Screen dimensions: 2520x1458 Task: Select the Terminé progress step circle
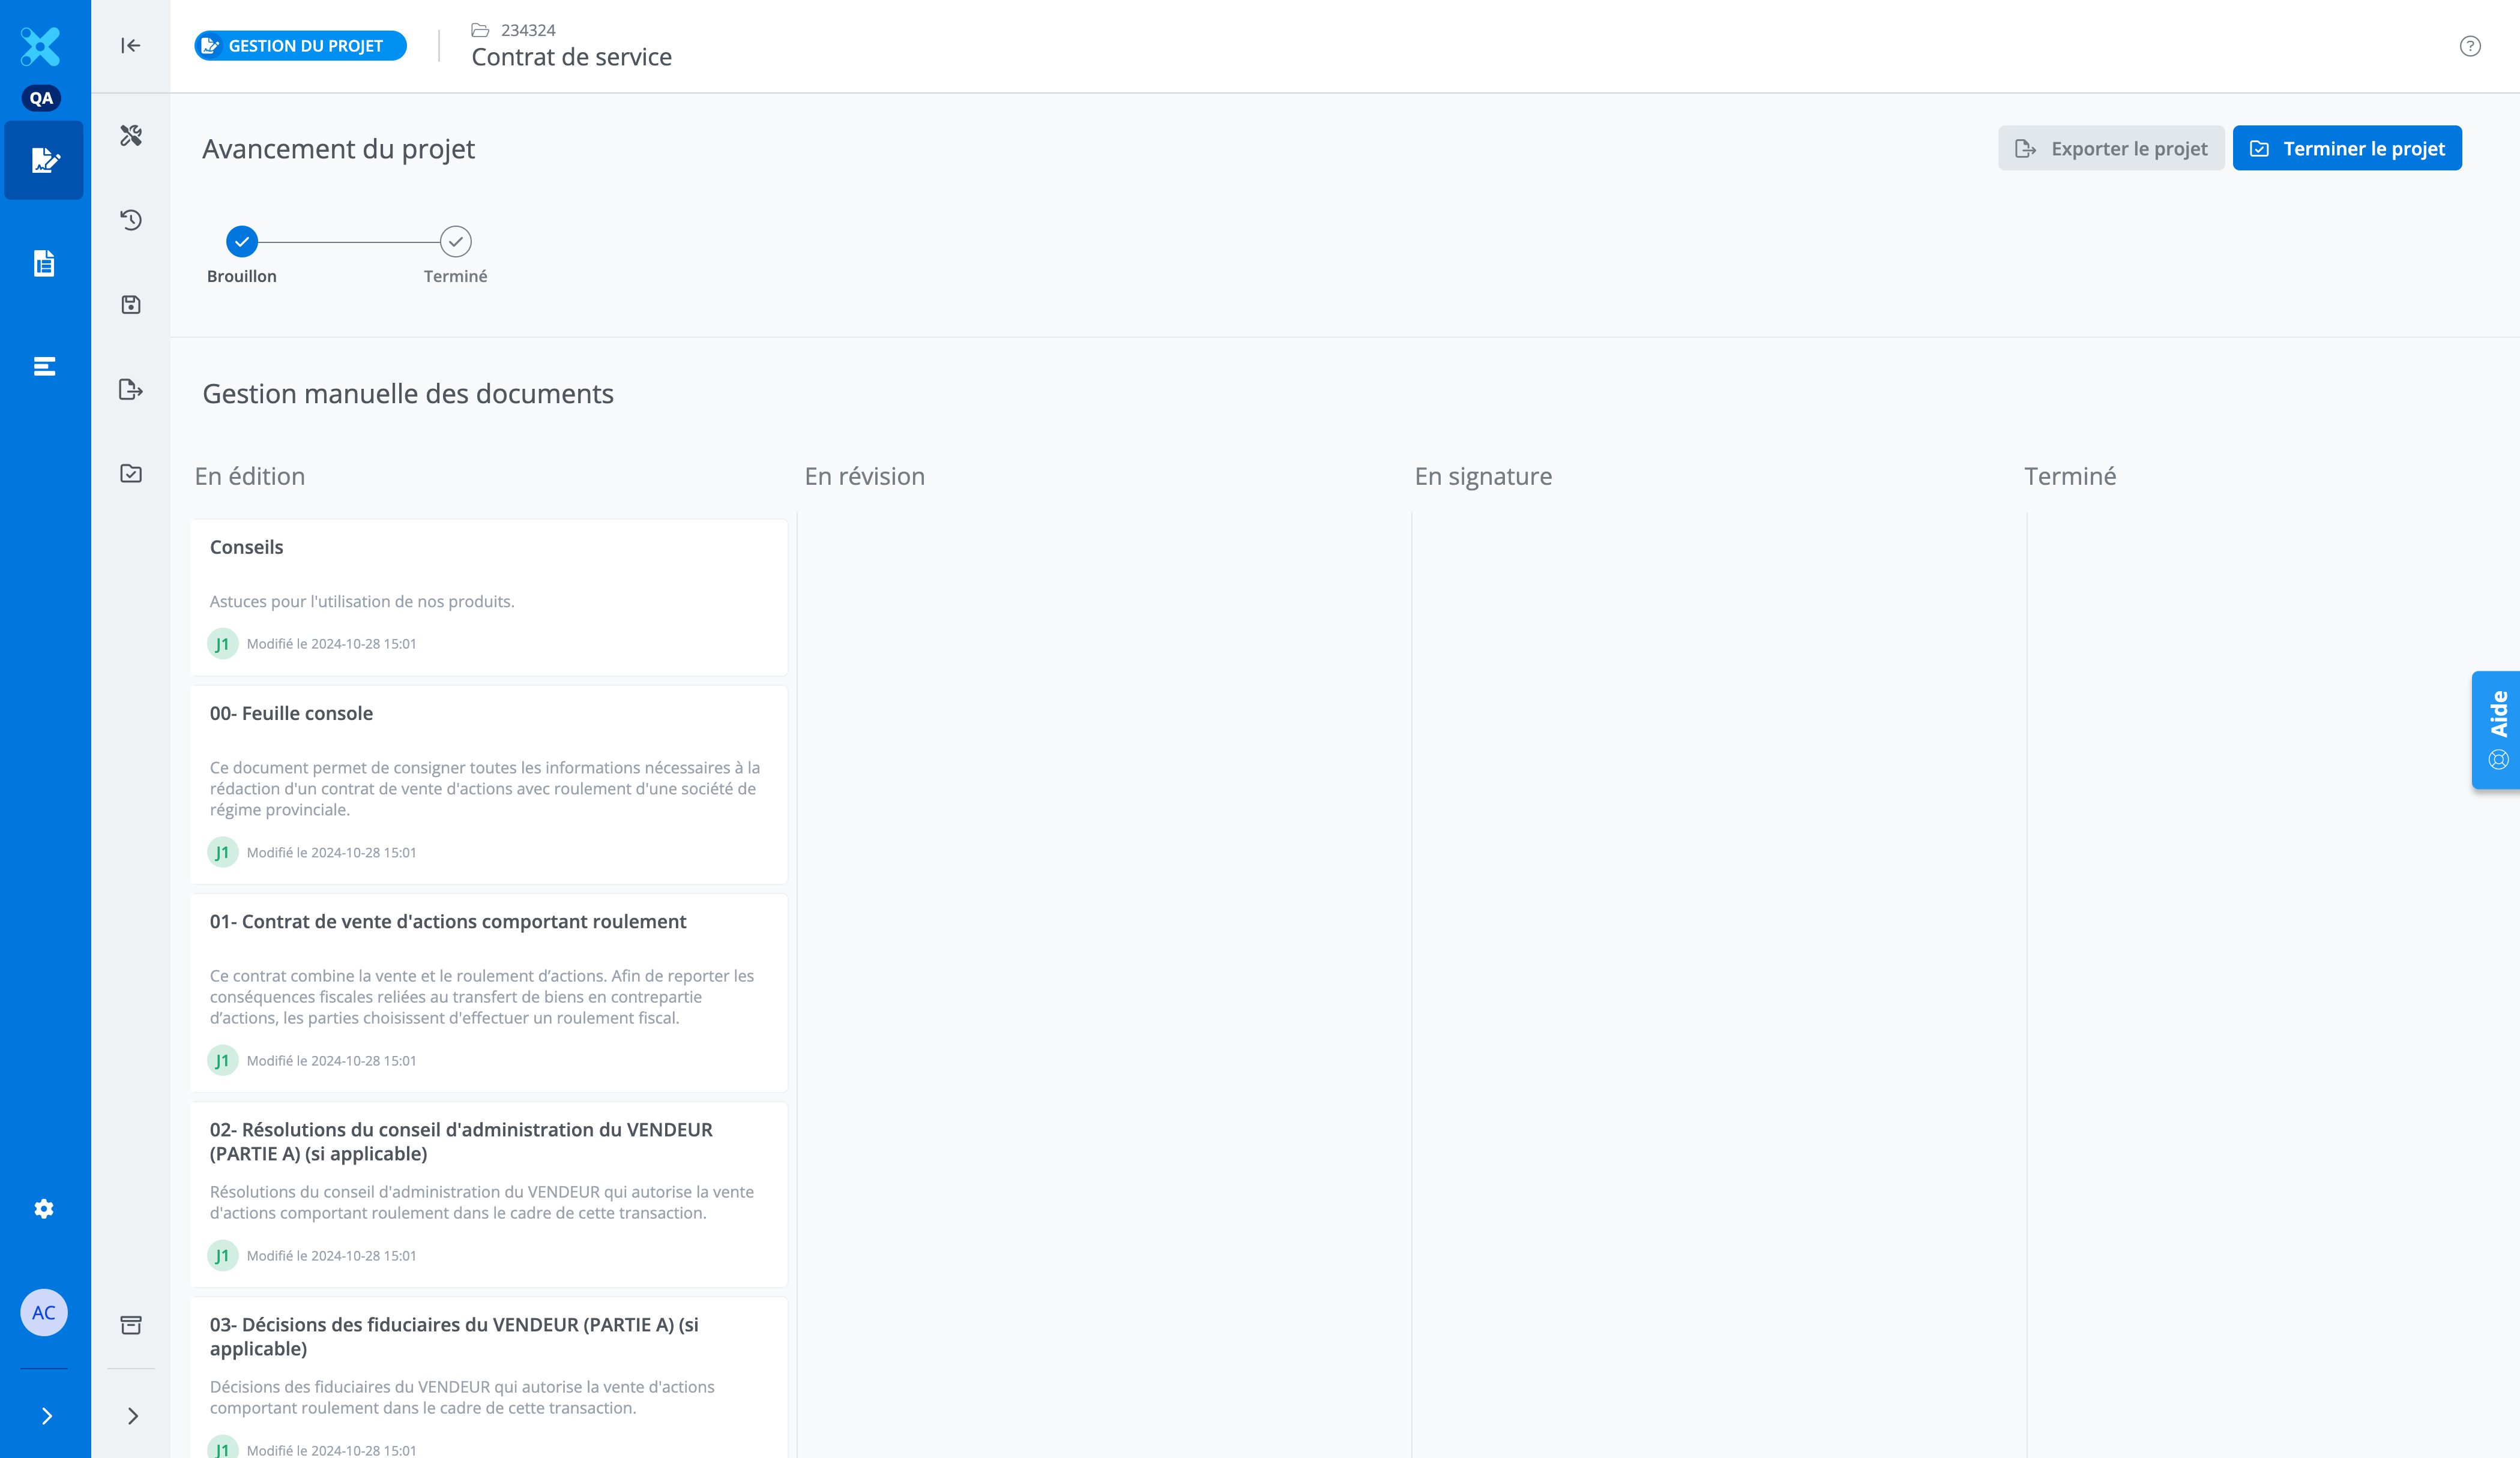tap(456, 242)
